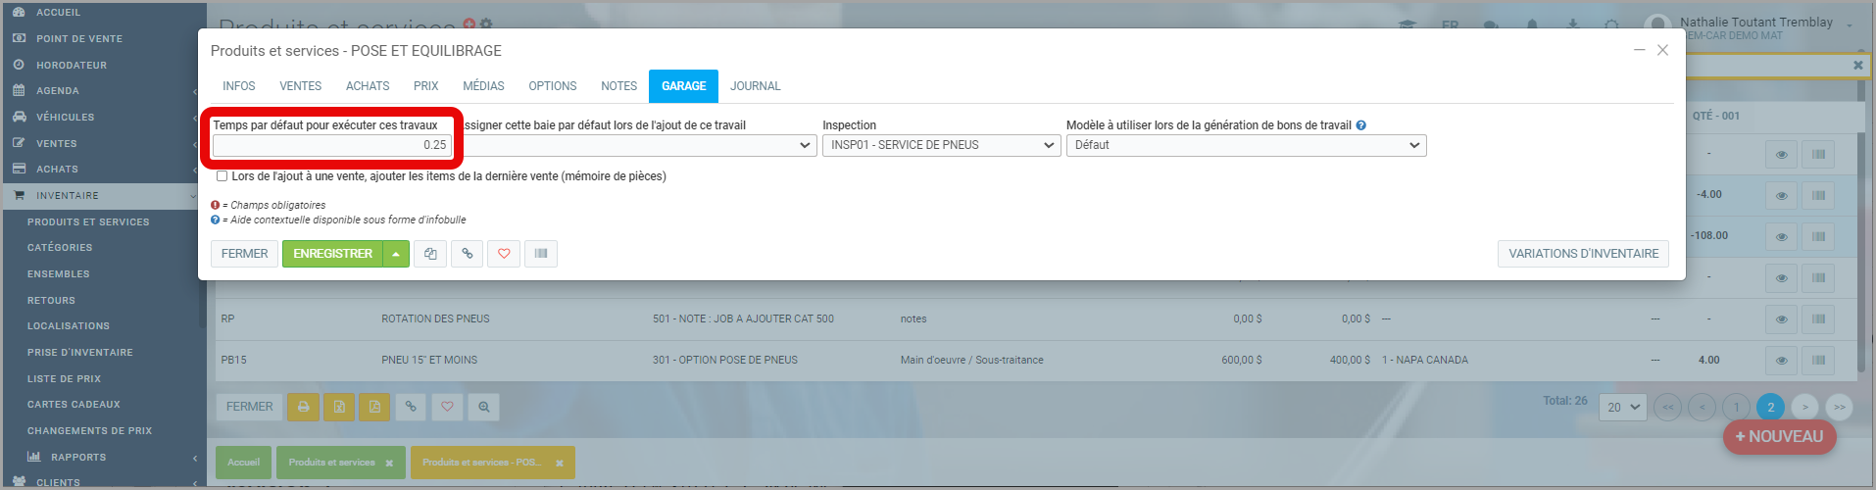The height and width of the screenshot is (490, 1876).
Task: Click the printer icon in the list toolbar
Action: tap(303, 407)
